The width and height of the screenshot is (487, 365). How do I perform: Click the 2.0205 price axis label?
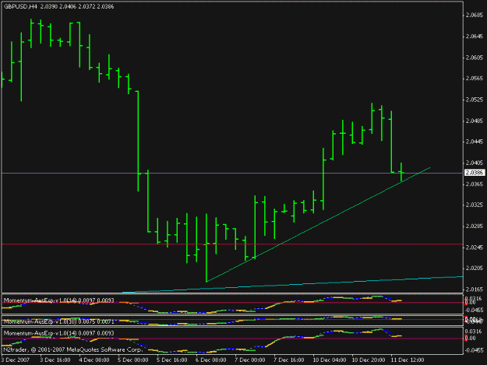click(x=475, y=268)
